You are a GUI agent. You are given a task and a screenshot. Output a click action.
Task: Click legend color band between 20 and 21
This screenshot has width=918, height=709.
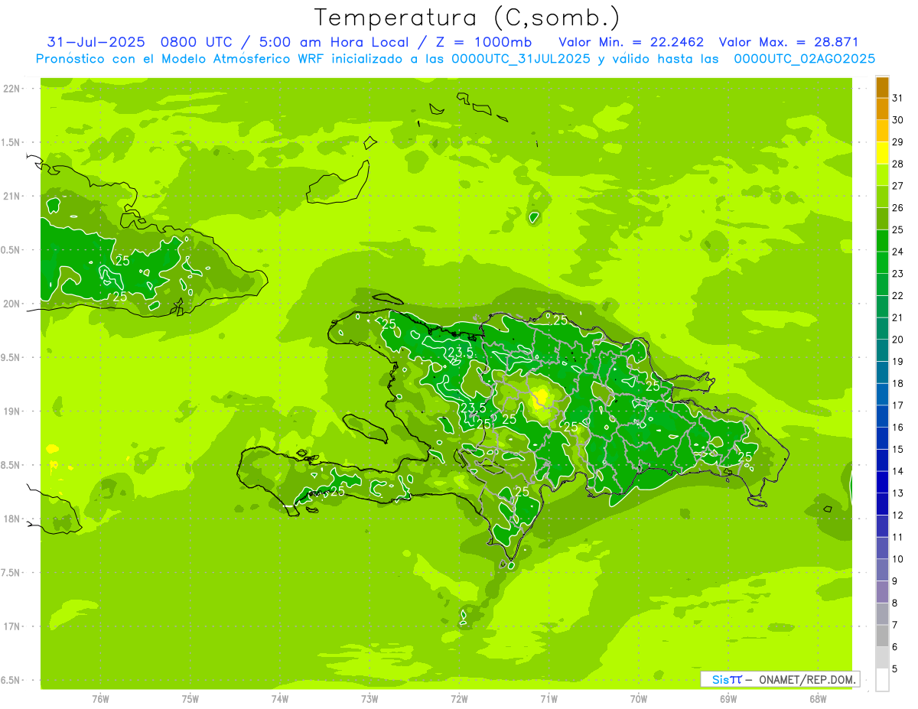coord(882,328)
